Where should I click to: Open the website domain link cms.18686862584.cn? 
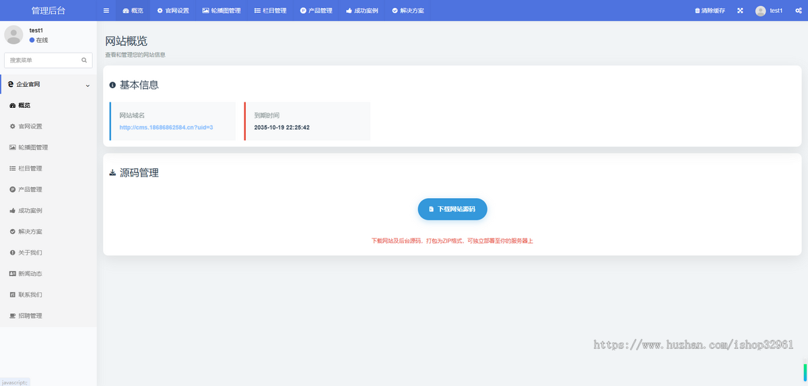166,127
